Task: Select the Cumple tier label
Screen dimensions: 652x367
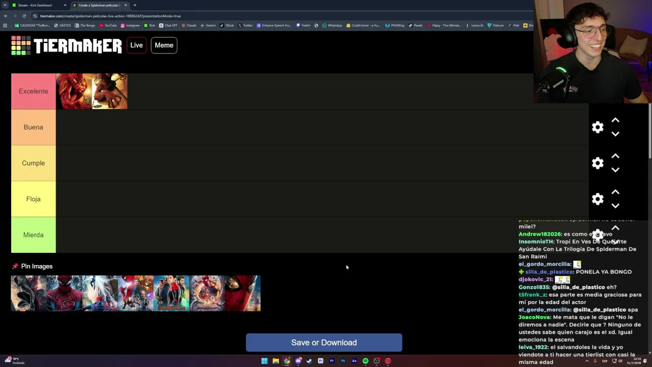Action: coord(34,163)
